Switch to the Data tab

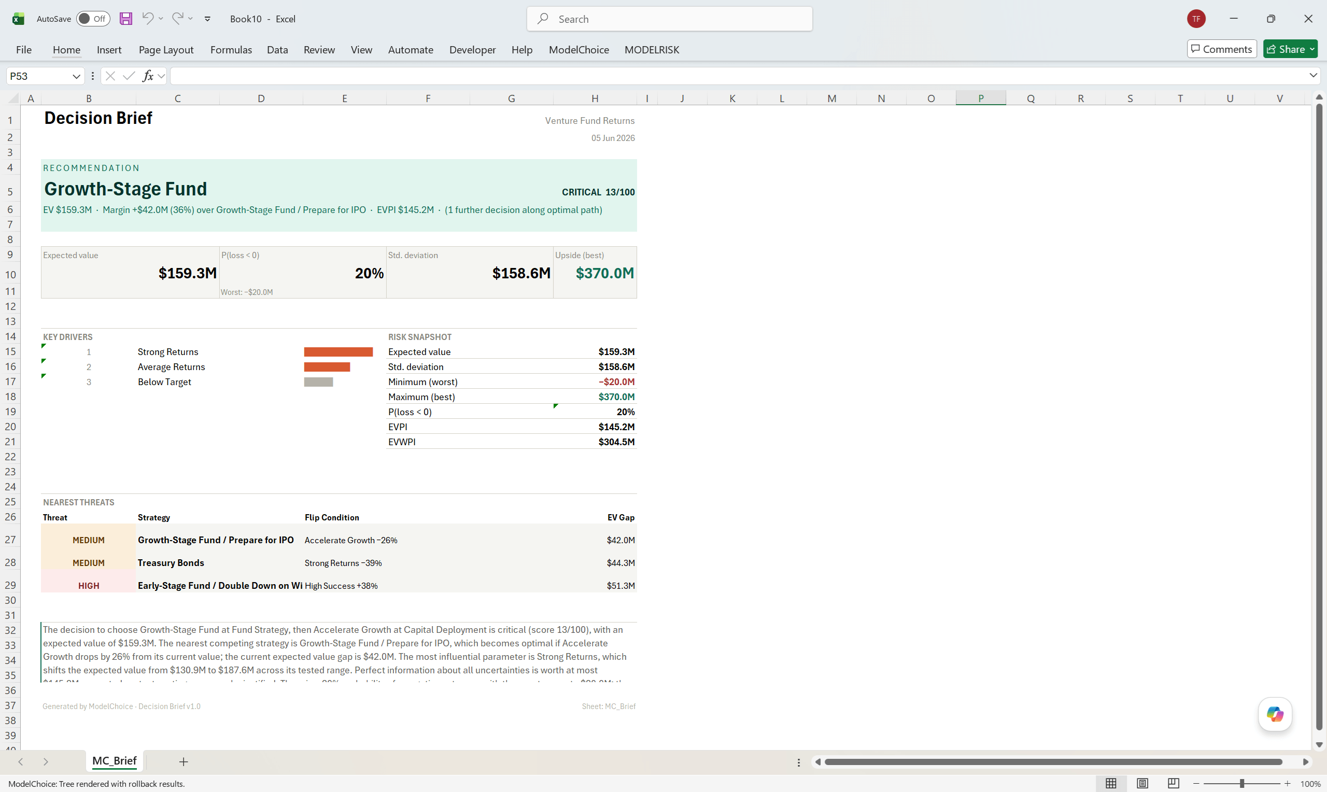[277, 50]
